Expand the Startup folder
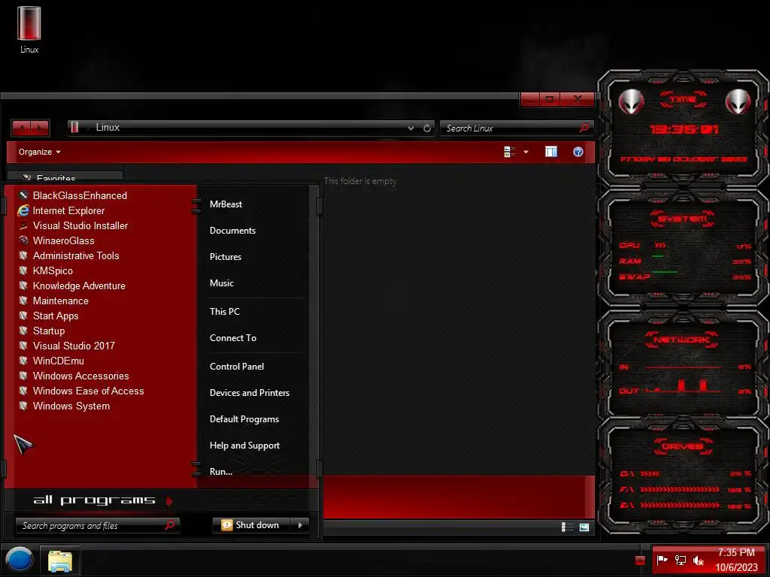The height and width of the screenshot is (577, 770). [49, 331]
